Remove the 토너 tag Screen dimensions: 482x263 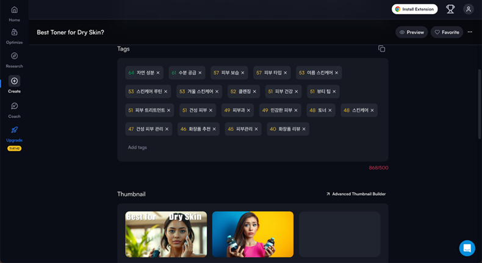[331, 110]
